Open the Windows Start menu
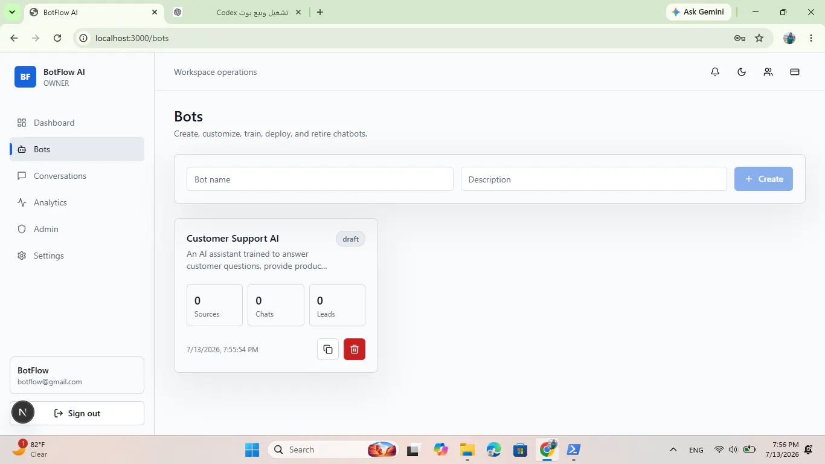This screenshot has height=464, width=825. pos(252,449)
